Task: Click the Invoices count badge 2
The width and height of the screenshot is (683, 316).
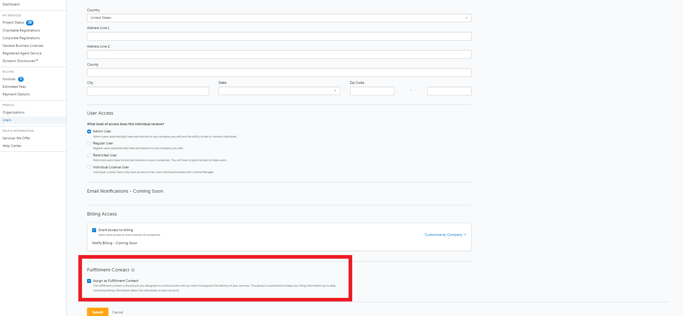Action: coord(21,79)
